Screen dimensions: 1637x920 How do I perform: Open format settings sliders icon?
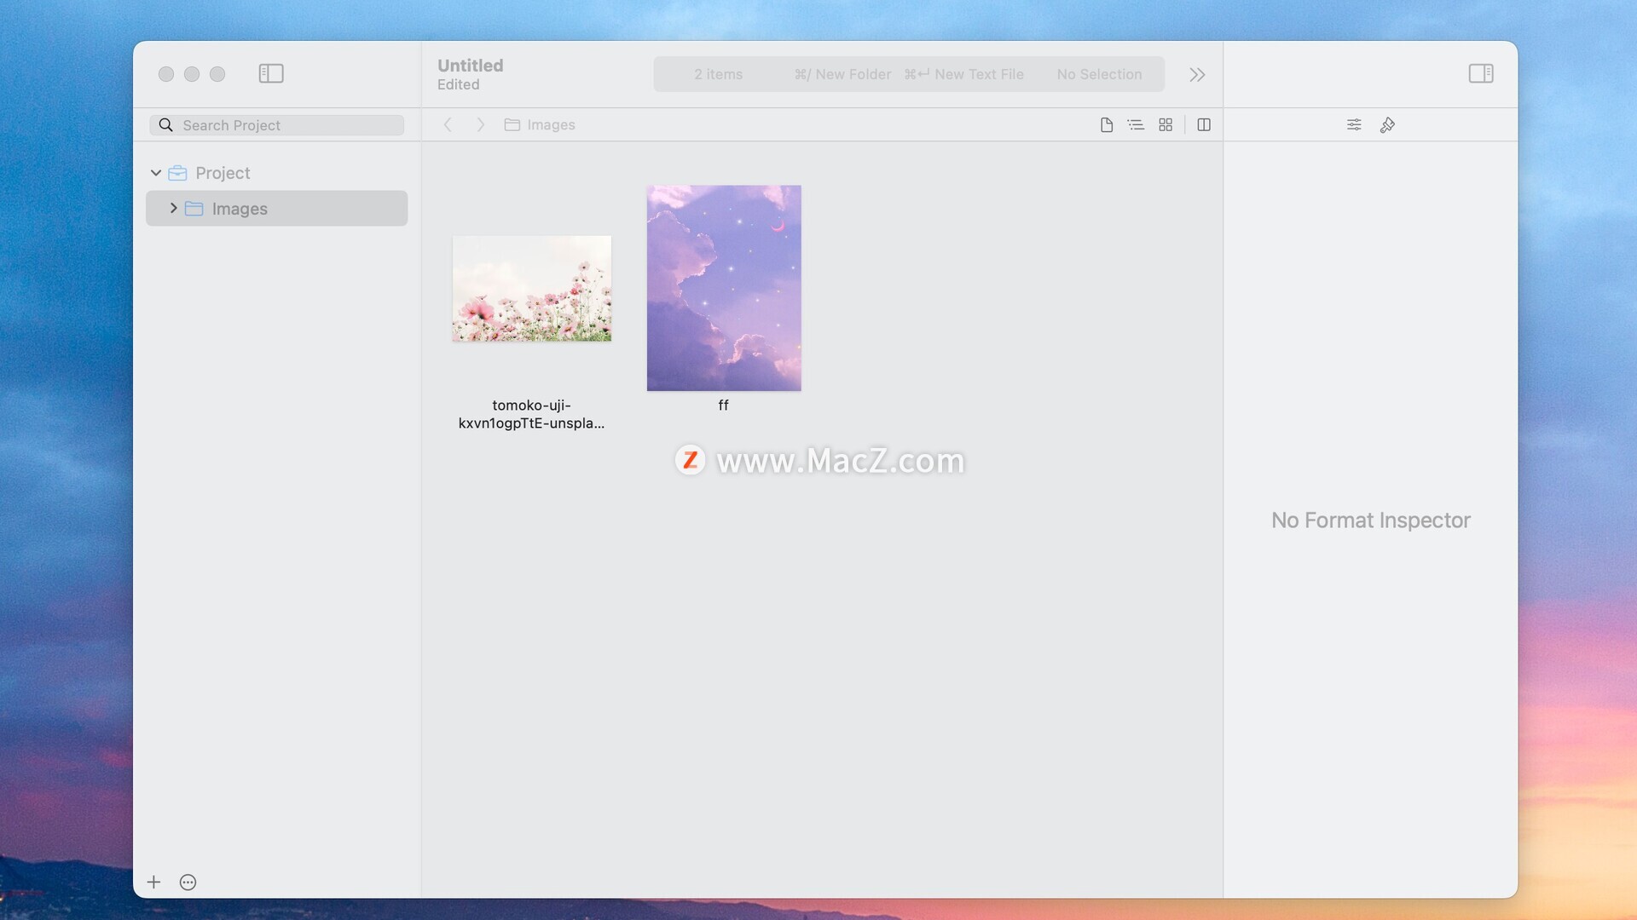coord(1354,125)
